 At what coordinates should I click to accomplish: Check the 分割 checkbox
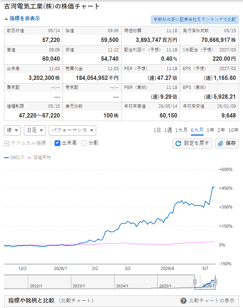click(x=84, y=143)
